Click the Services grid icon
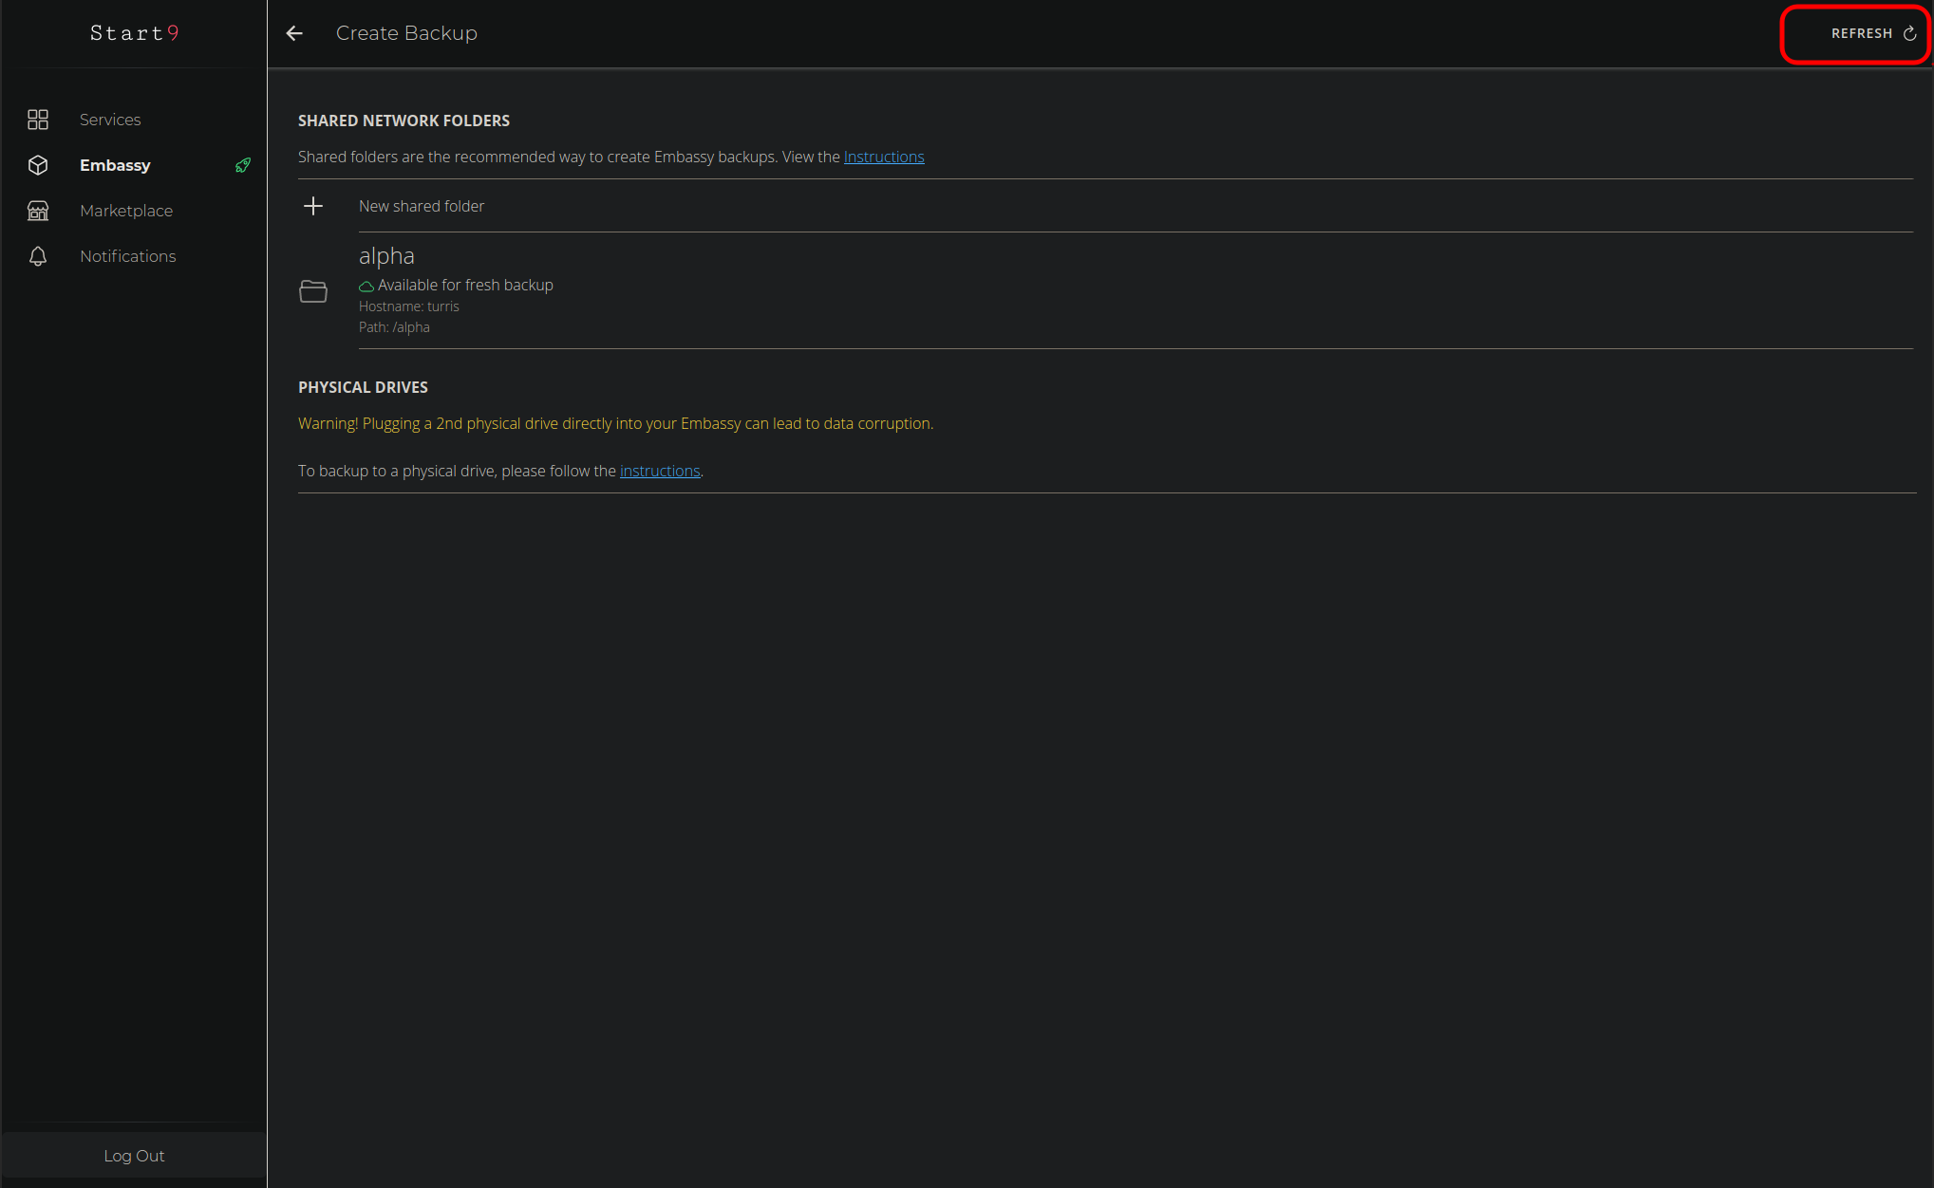1934x1188 pixels. point(38,120)
